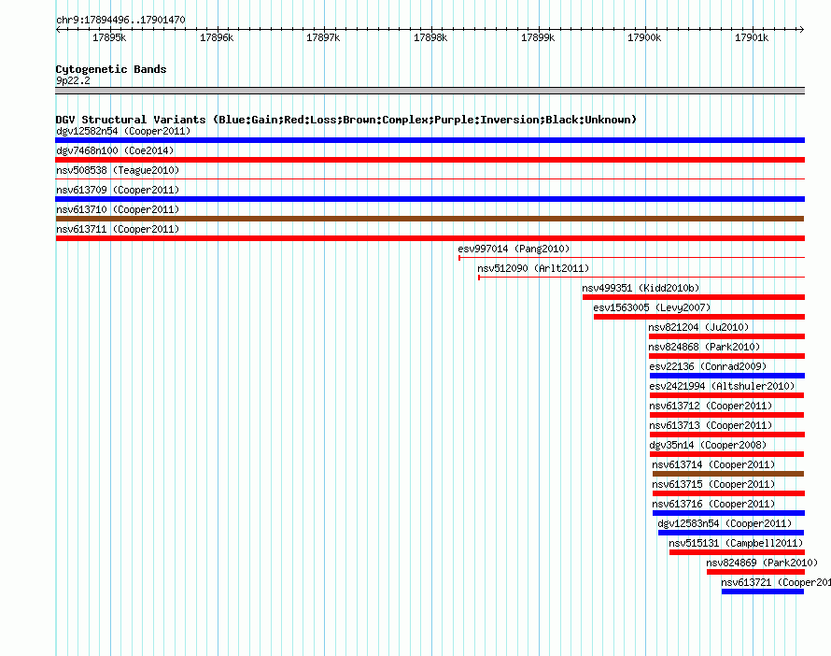Viewport: 831px width, 656px height.
Task: Select the 9p22.2 band label
Action: point(73,80)
